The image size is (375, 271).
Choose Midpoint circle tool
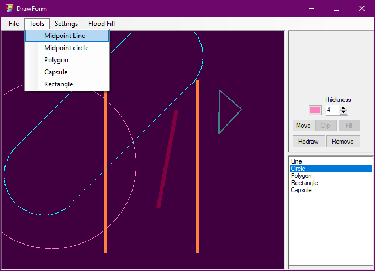pyautogui.click(x=66, y=48)
